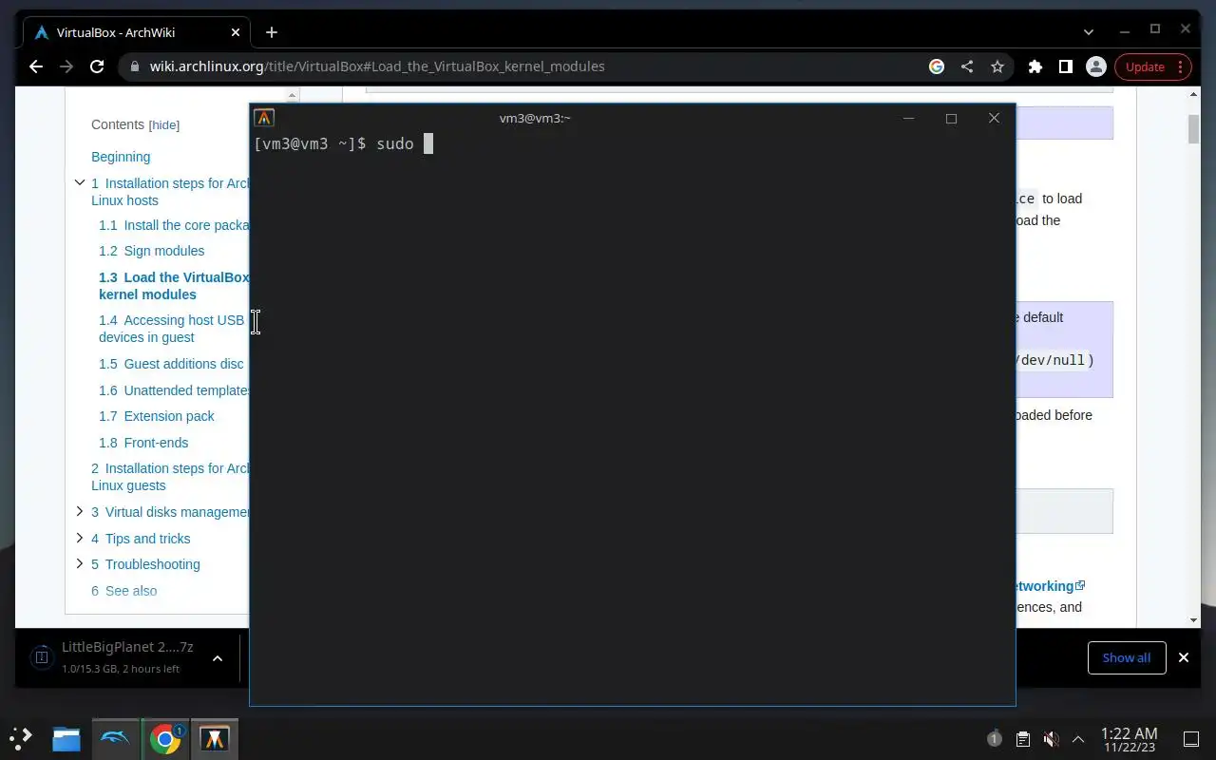Open 1.7 Extension pack section

pos(157,416)
